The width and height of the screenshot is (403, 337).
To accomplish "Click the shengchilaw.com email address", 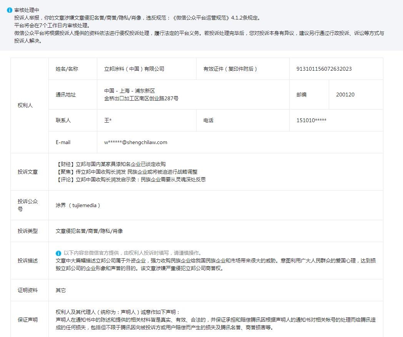I will 136,142.
